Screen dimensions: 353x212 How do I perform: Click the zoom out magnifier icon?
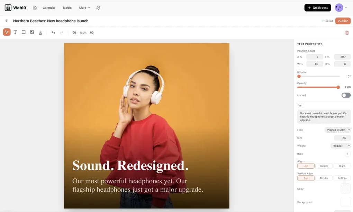click(x=74, y=33)
